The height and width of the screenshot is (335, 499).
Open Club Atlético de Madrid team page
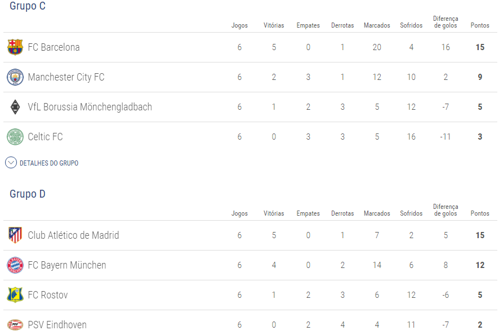pyautogui.click(x=73, y=235)
